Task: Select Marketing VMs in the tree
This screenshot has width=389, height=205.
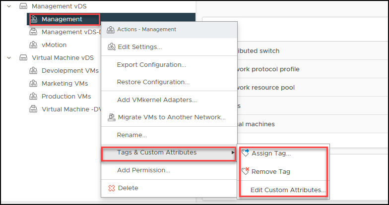Action: point(65,83)
